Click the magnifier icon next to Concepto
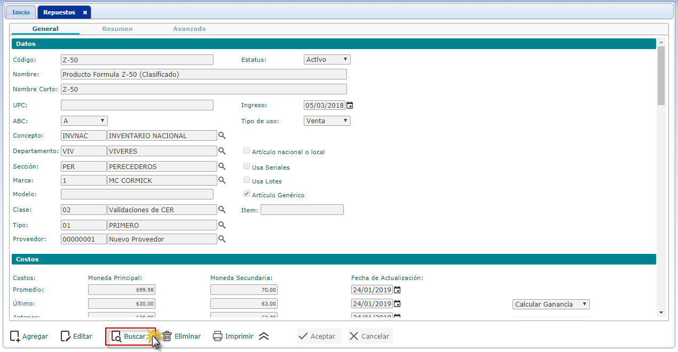 (222, 135)
